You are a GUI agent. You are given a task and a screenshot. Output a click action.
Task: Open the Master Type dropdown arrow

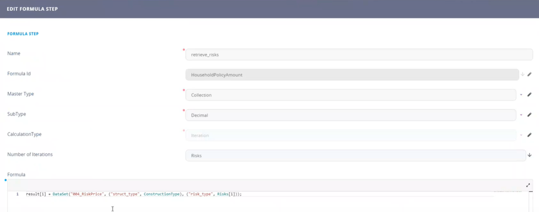[x=521, y=95]
